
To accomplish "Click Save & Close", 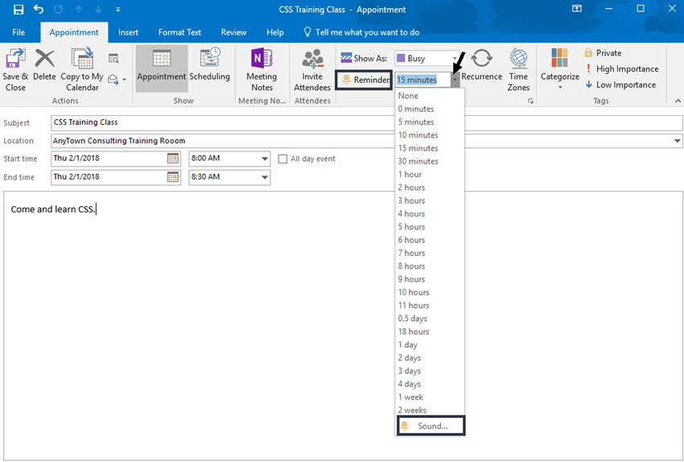I will (15, 70).
